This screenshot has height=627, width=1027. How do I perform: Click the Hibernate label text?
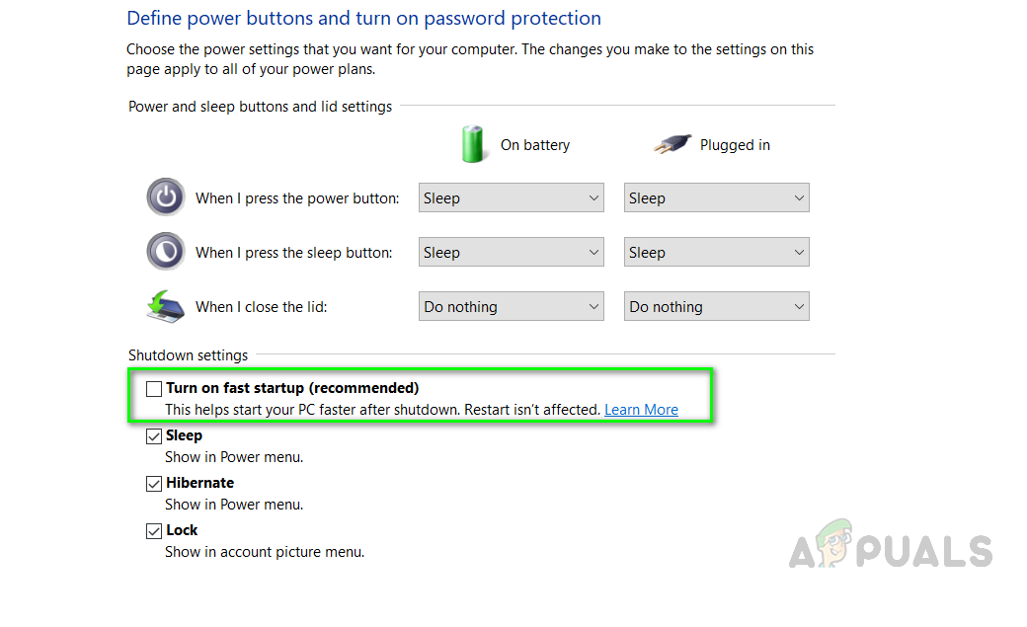click(x=200, y=483)
